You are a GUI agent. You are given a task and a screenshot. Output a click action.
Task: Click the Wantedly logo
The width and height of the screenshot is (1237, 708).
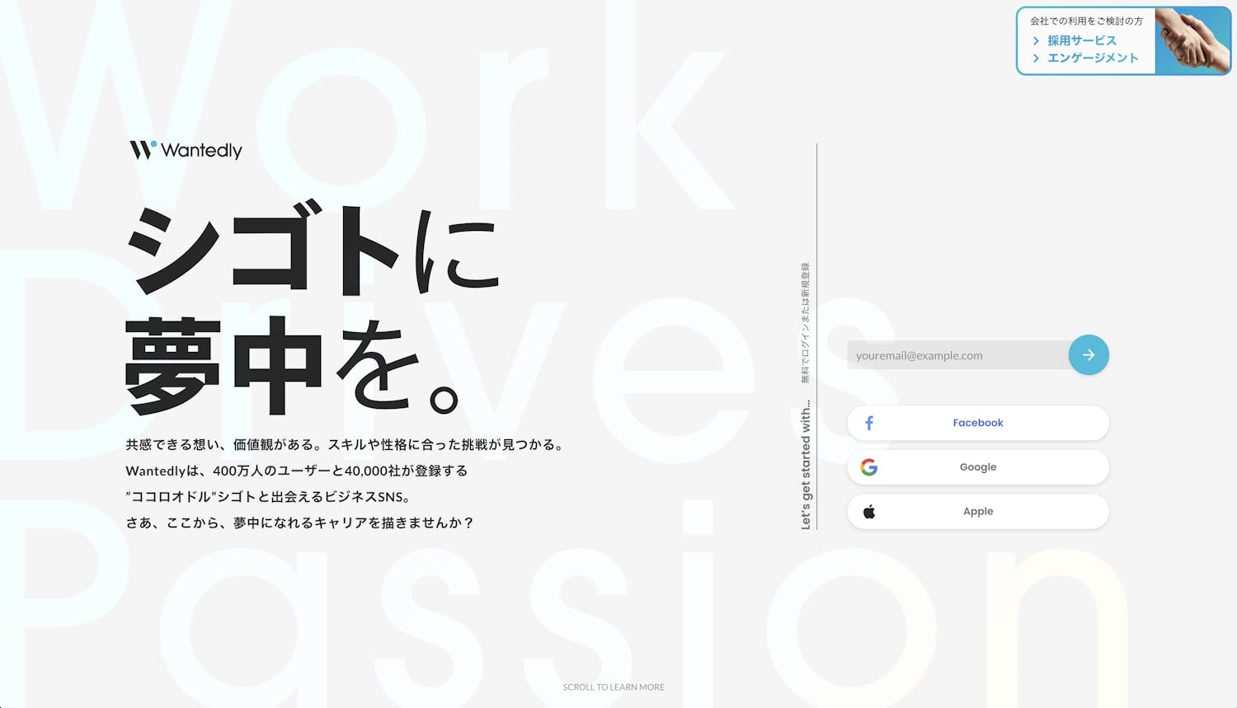coord(186,150)
